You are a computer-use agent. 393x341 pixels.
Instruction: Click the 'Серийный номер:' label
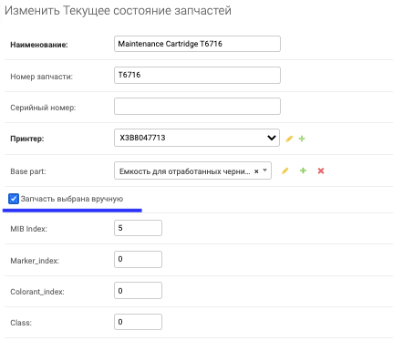click(43, 108)
